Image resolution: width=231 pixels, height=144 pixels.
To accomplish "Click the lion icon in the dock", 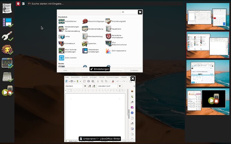I will pyautogui.click(x=7, y=50).
